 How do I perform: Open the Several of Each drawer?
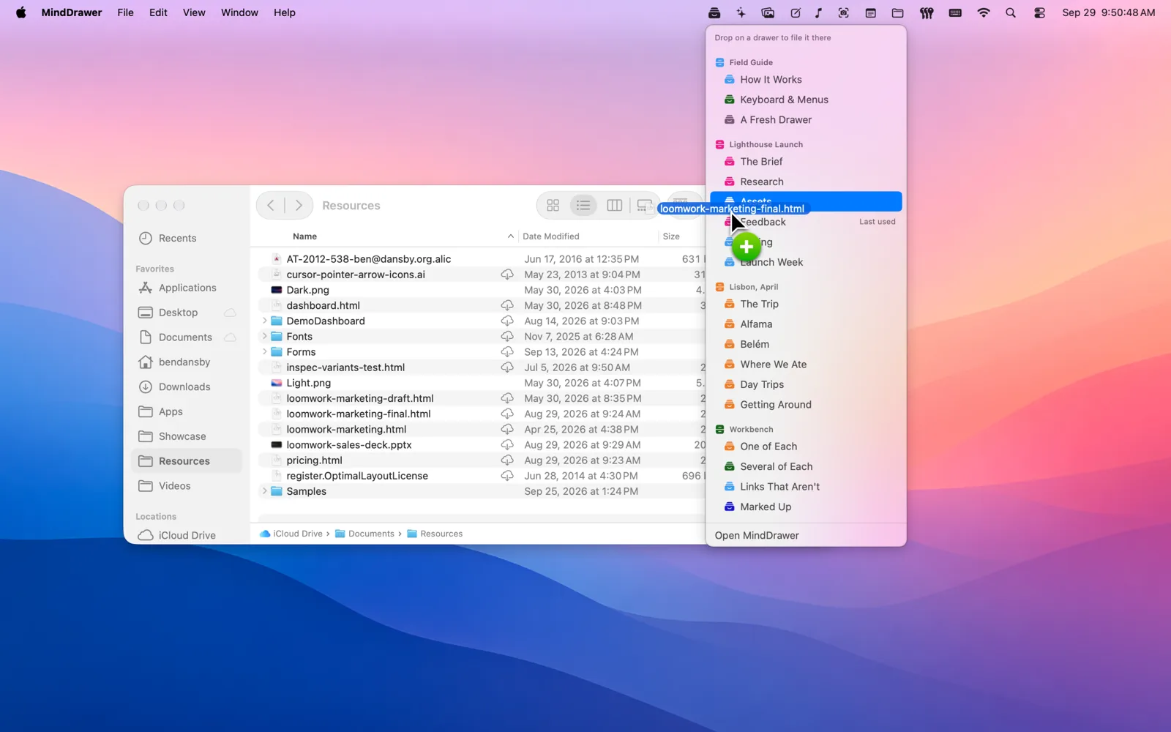pos(806,466)
